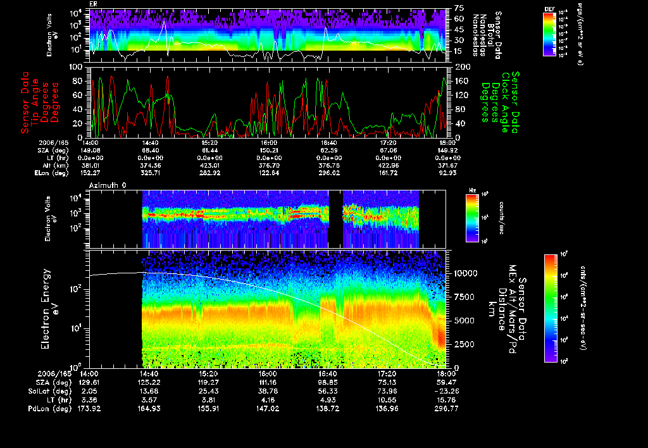Click ELon value 92.93
The width and height of the screenshot is (648, 448).
pyautogui.click(x=447, y=173)
